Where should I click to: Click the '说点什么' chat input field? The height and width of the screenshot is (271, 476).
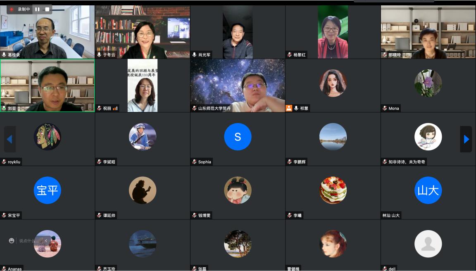click(x=27, y=241)
